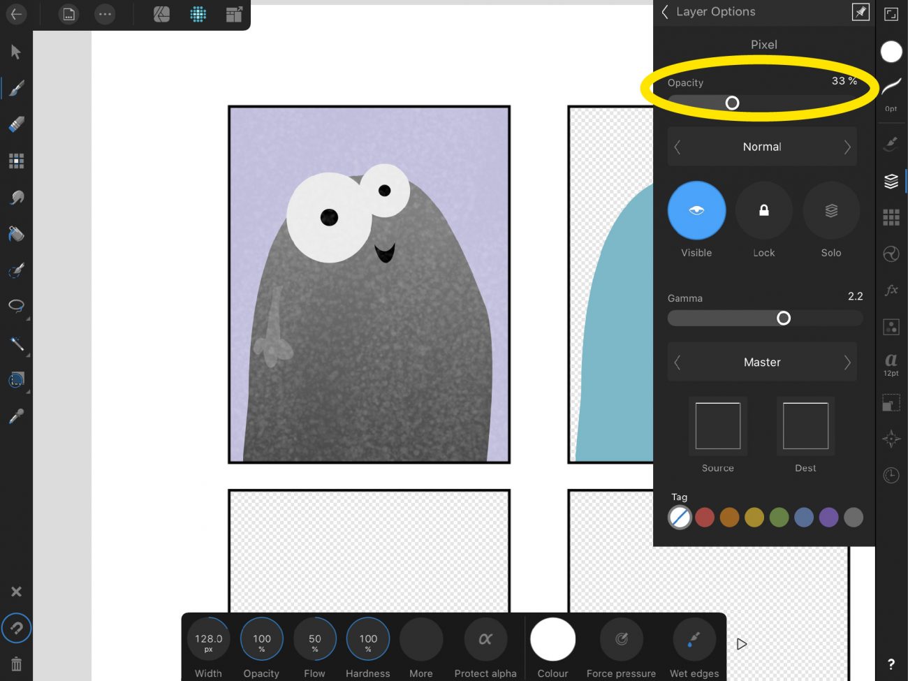Image resolution: width=908 pixels, height=681 pixels.
Task: Open the blend mode Normal selector
Action: [762, 147]
